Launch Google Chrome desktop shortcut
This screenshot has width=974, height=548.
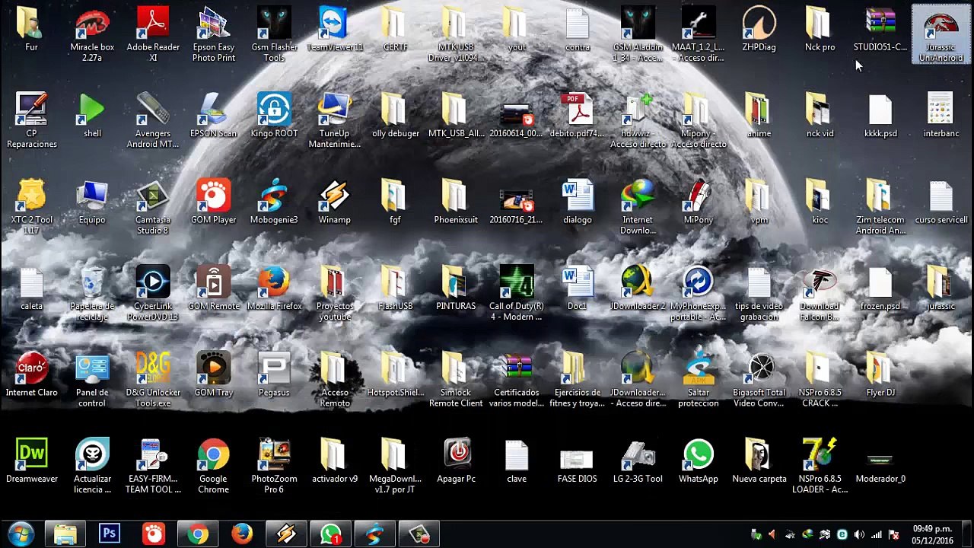point(214,466)
